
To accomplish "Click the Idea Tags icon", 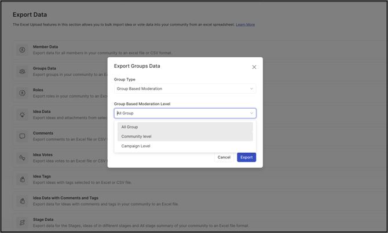I will 23,179.
